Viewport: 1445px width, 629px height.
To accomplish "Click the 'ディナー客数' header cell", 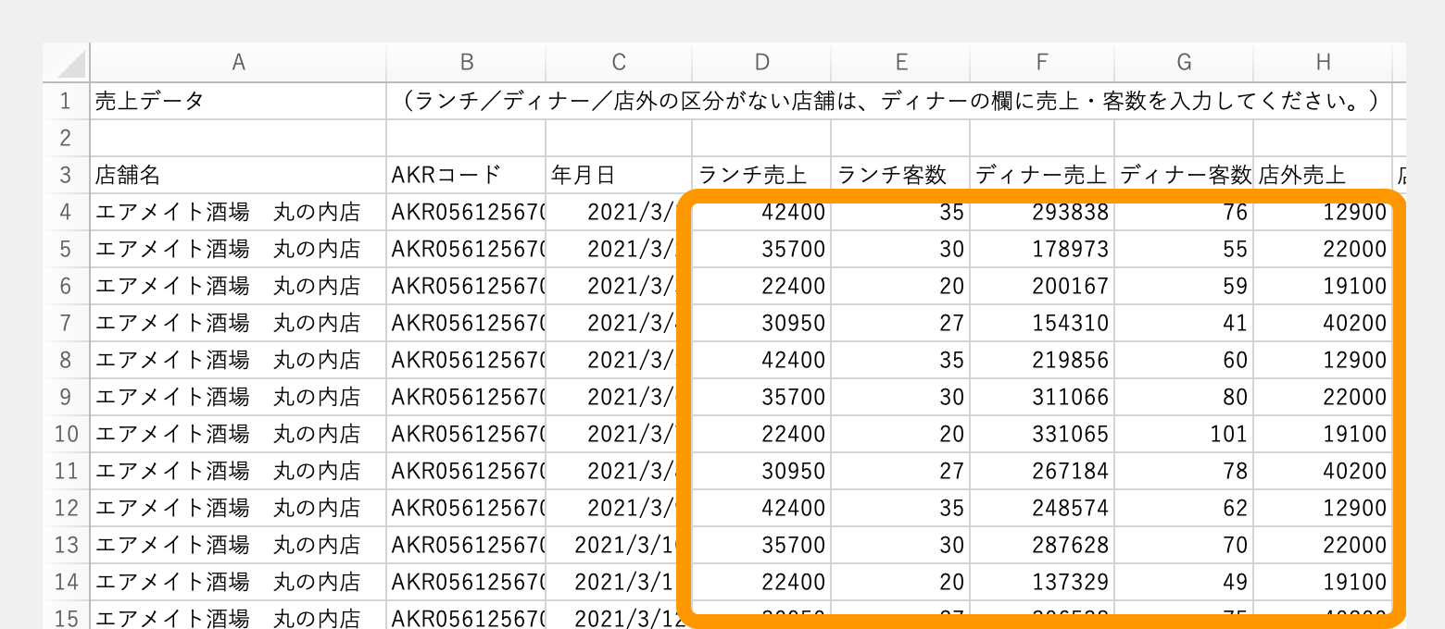I will coord(1184,175).
